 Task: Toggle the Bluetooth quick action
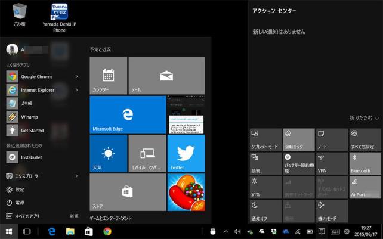(365, 163)
